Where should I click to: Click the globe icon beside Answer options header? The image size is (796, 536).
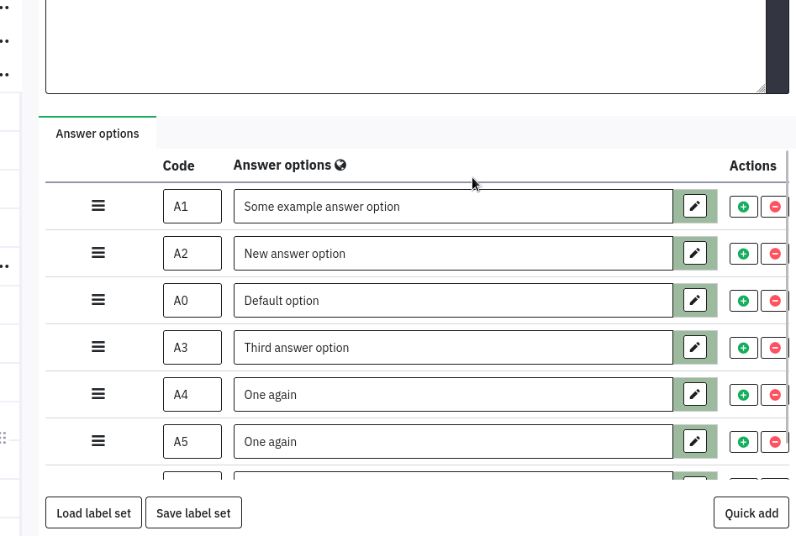click(340, 166)
